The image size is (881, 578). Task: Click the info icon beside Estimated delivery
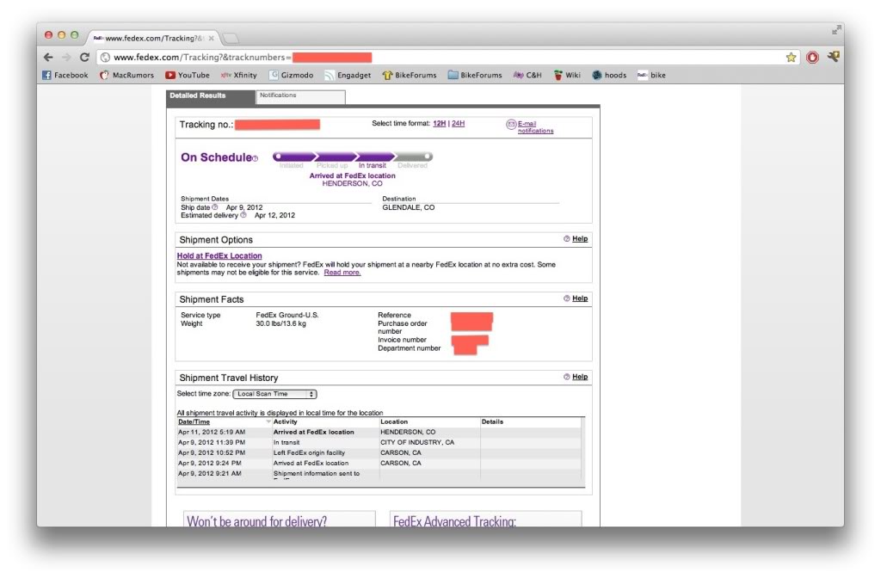[x=243, y=215]
